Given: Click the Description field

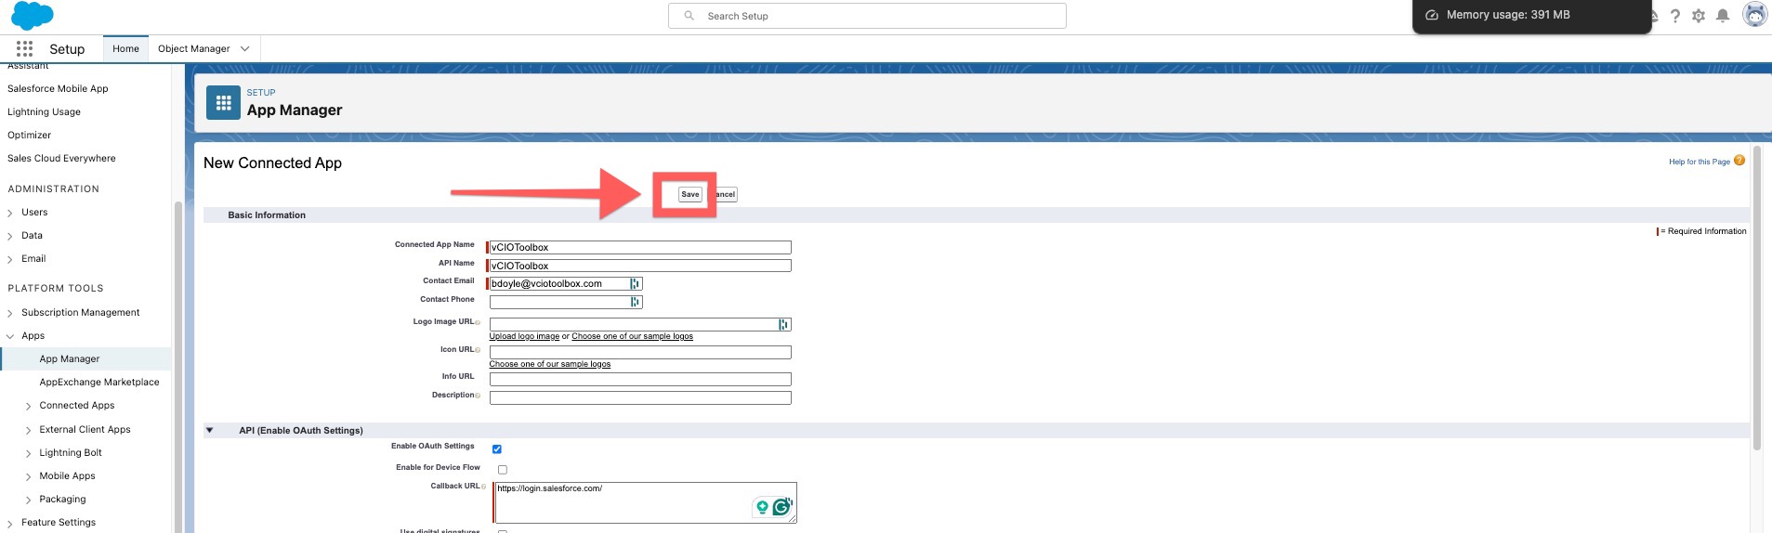Looking at the screenshot, I should [640, 397].
